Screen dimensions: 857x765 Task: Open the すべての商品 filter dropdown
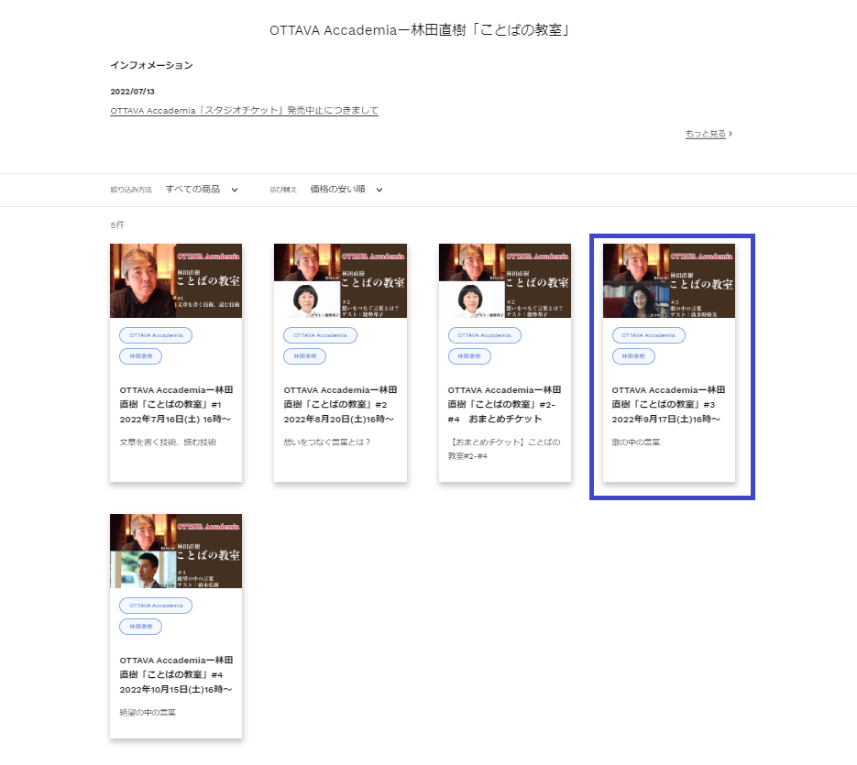(x=201, y=190)
